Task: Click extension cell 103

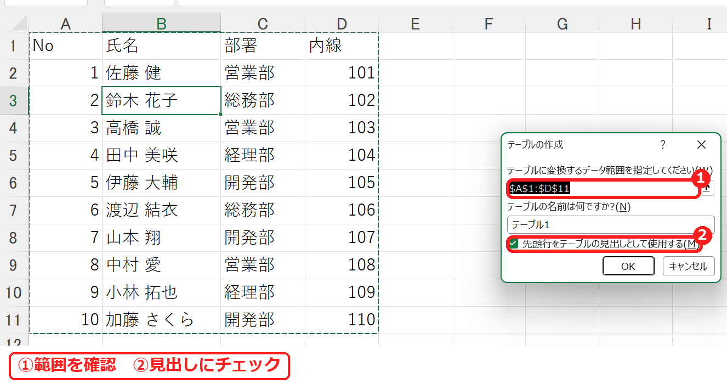Action: [x=342, y=128]
